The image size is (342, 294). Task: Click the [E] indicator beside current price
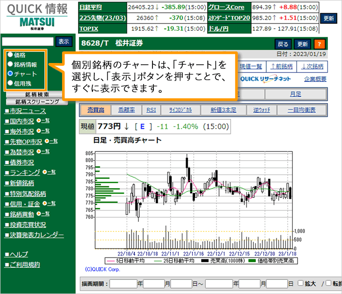(x=143, y=126)
